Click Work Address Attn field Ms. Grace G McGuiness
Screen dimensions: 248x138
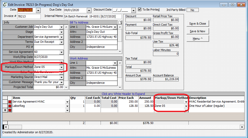(x=102, y=68)
